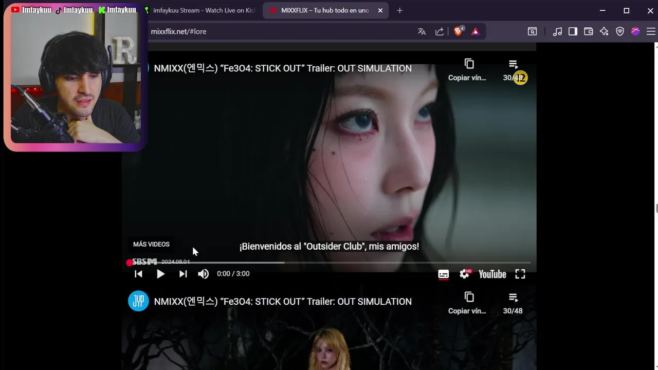Open playlist 30/48 on upper video
Viewport: 658px width, 370px height.
(x=513, y=70)
